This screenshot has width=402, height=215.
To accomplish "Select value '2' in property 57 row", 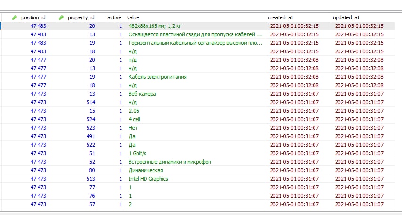I will (194, 204).
